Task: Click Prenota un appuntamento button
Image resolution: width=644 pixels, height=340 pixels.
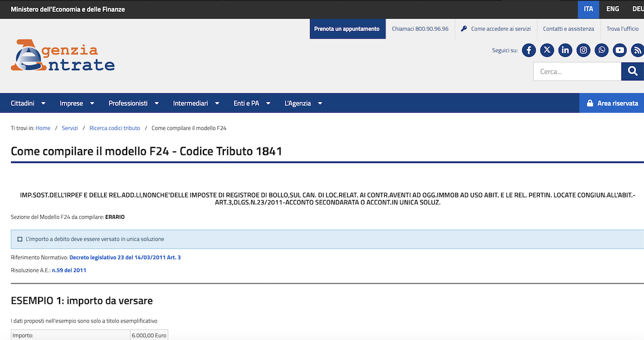Action: pos(347,29)
